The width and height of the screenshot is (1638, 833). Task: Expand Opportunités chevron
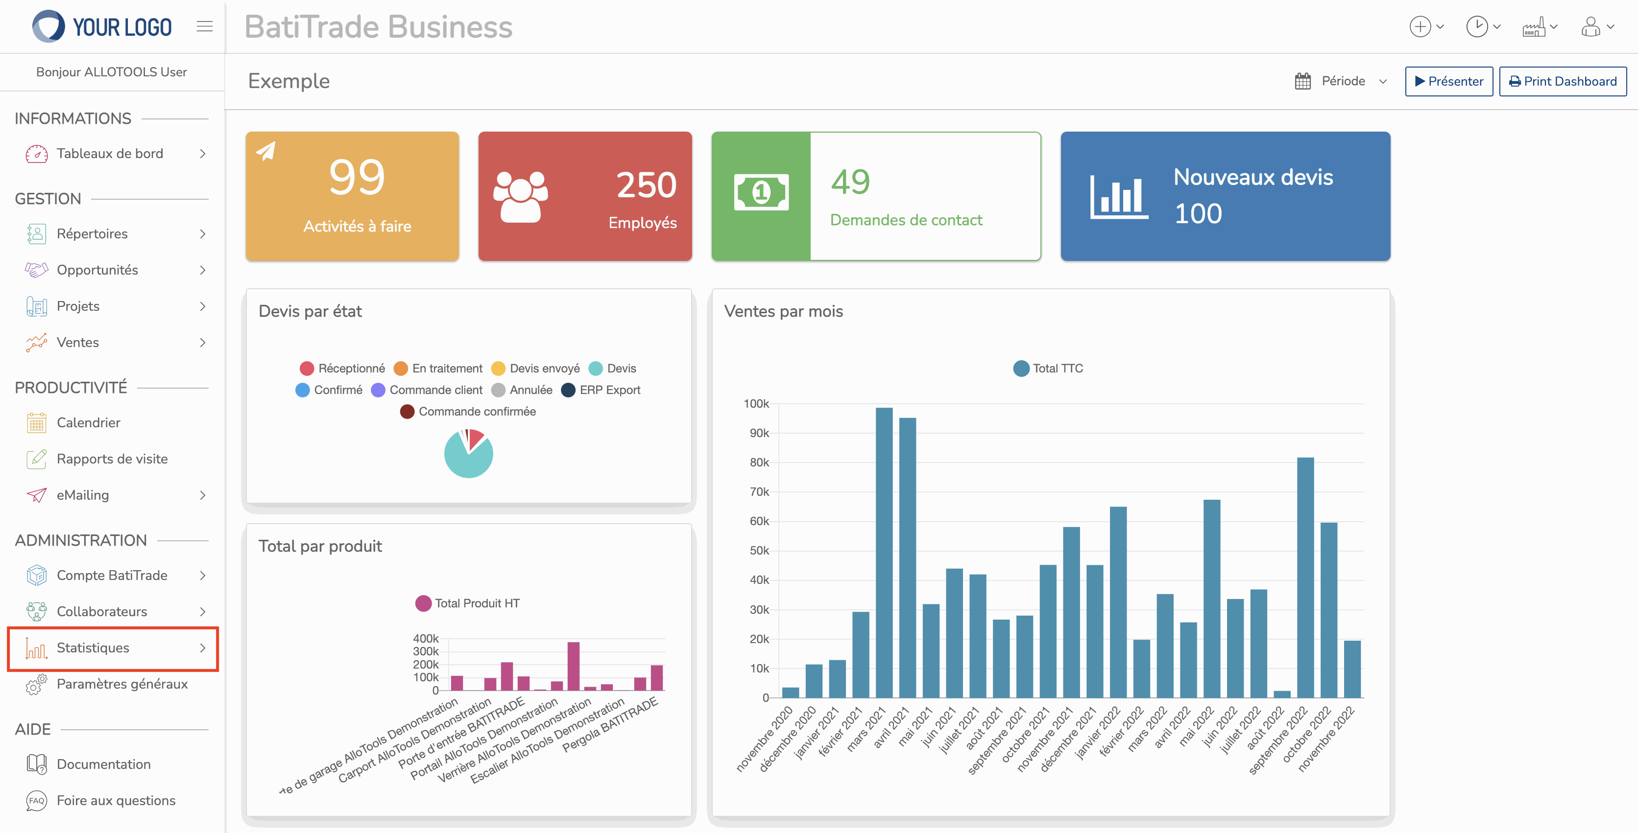pos(203,270)
